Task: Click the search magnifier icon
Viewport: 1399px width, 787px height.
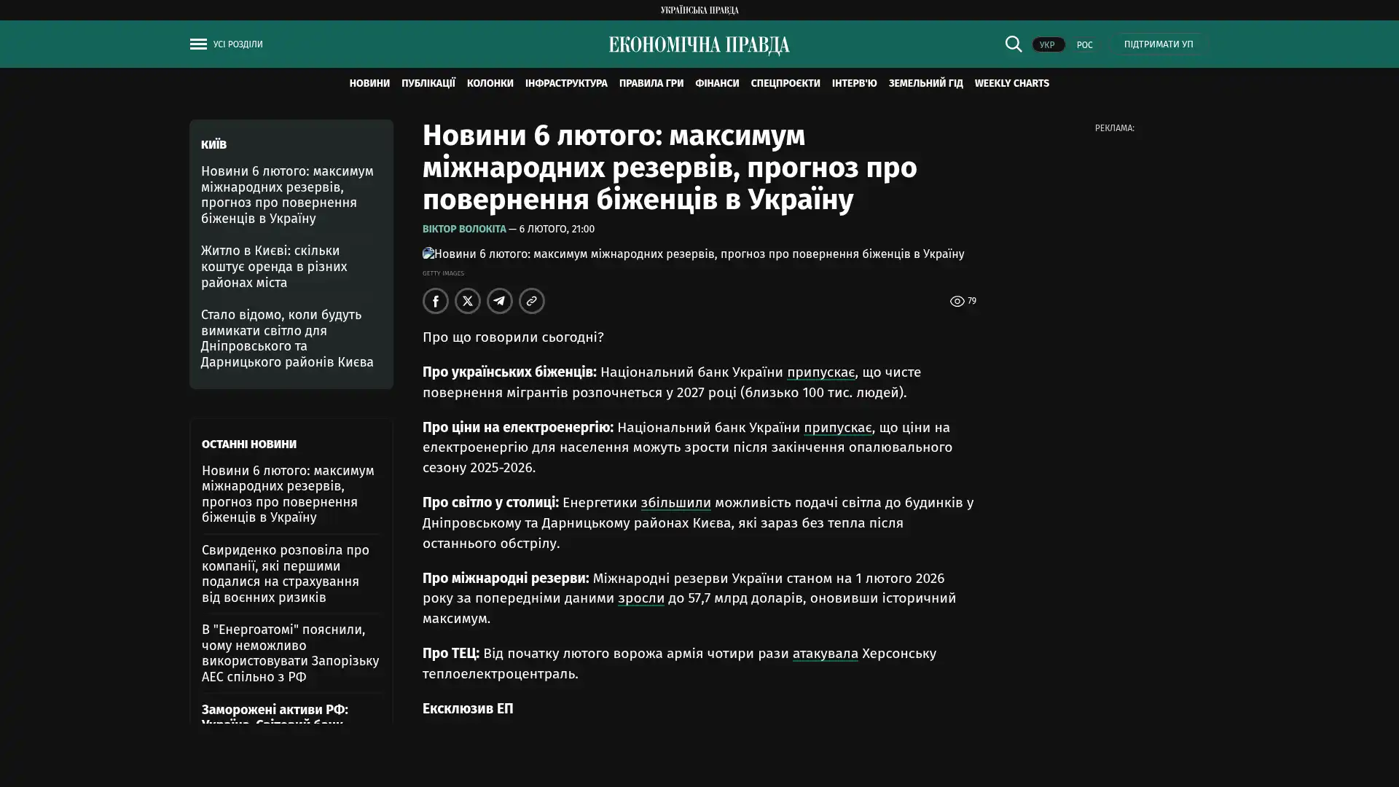Action: [x=1013, y=44]
